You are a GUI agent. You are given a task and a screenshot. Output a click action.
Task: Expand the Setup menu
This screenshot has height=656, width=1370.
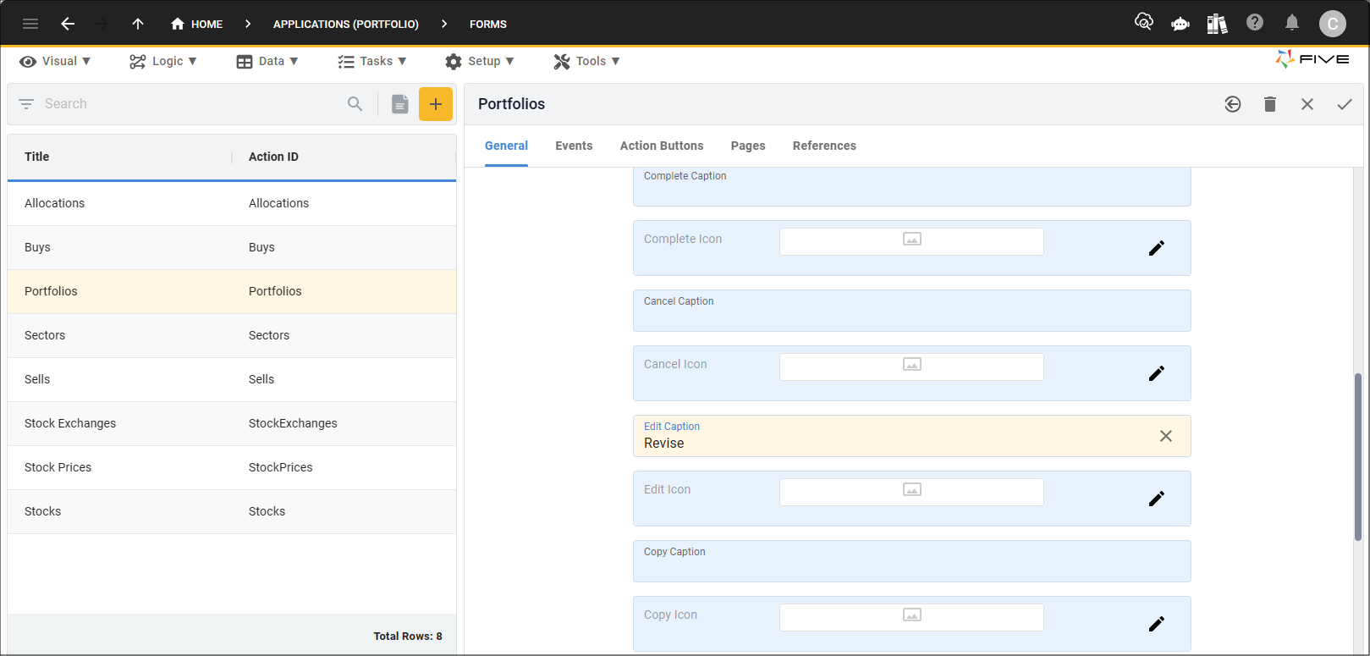480,61
